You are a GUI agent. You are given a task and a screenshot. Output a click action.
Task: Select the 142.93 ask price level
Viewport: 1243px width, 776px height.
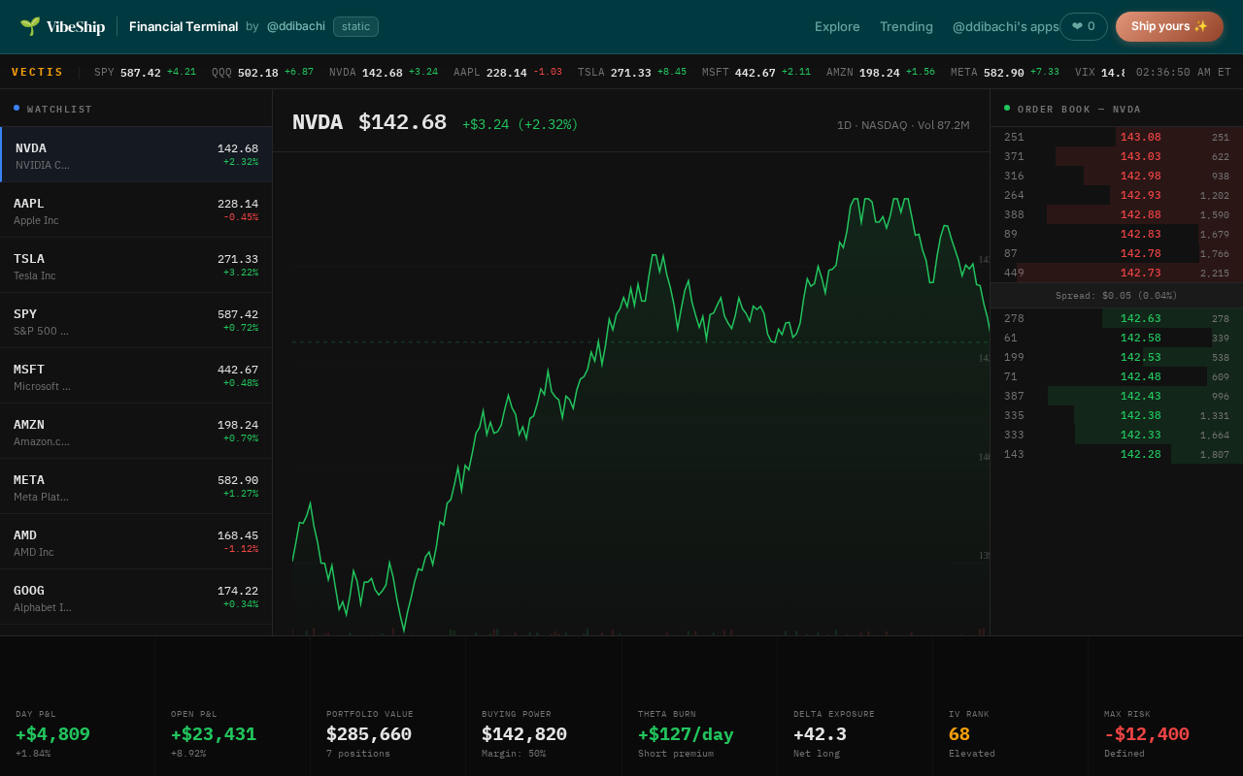[x=1117, y=195]
